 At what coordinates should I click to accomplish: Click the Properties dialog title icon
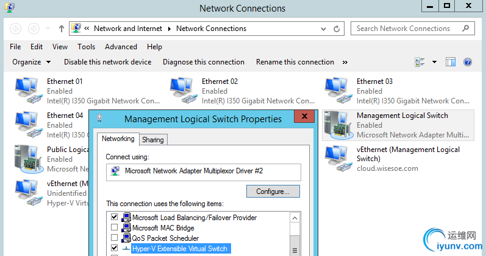coord(99,119)
